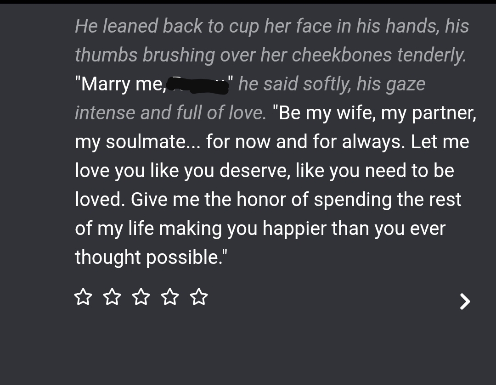Rate the message one star
Screen dimensions: 496x385
pyautogui.click(x=83, y=296)
